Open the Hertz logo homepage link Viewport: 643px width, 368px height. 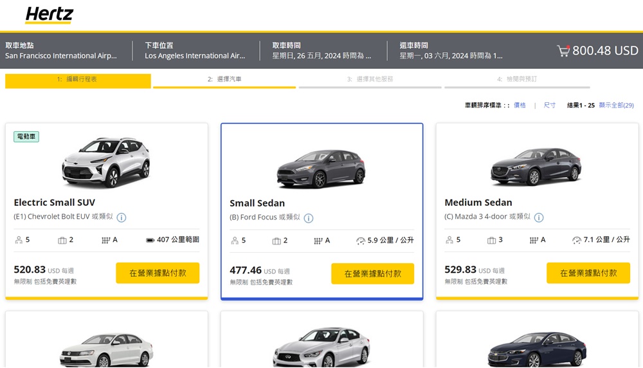50,15
